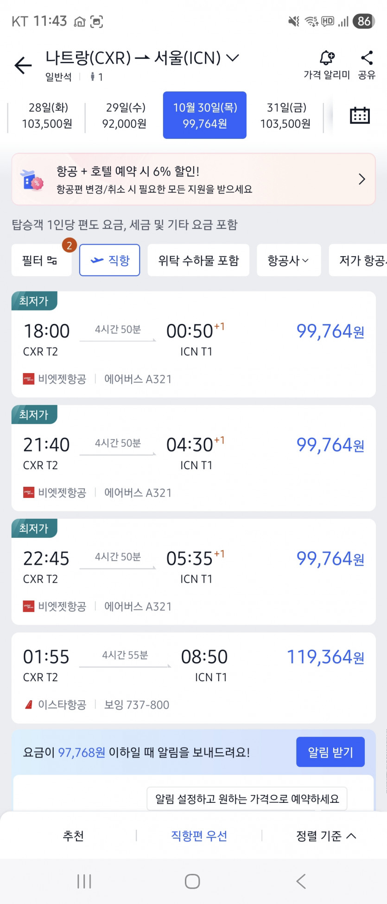Toggle checked baggage included (위탁 수하물 포함) filter
Screen dimensions: 387x904
click(198, 260)
